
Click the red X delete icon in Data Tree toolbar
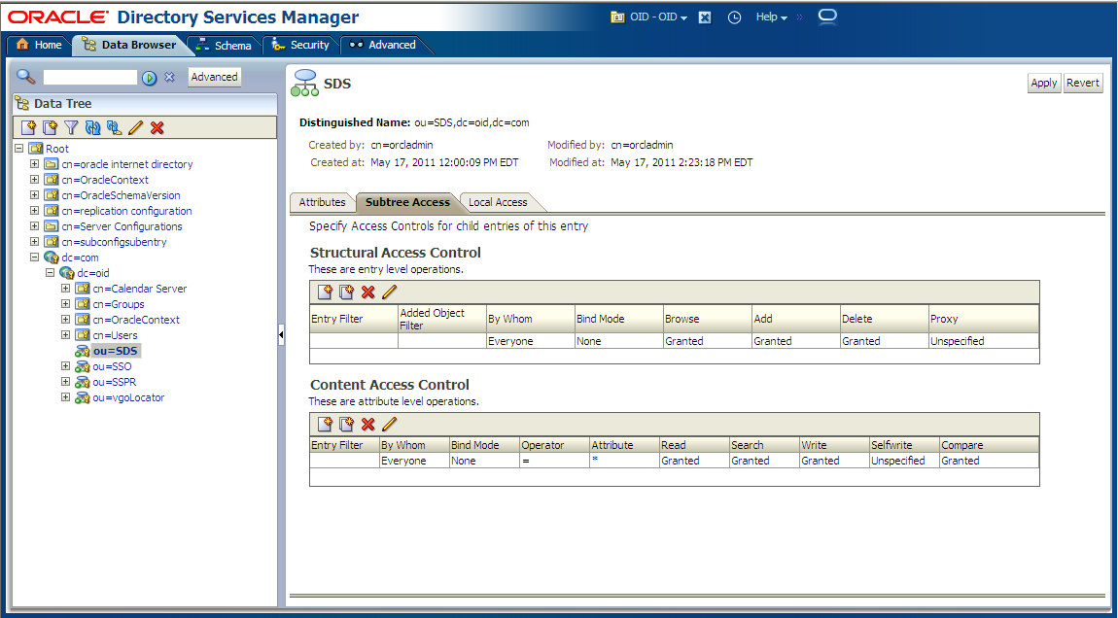157,127
